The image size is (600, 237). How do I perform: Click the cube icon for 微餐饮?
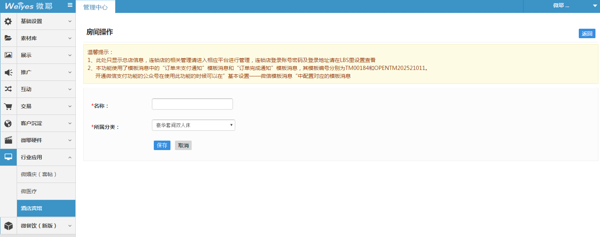pos(8,226)
